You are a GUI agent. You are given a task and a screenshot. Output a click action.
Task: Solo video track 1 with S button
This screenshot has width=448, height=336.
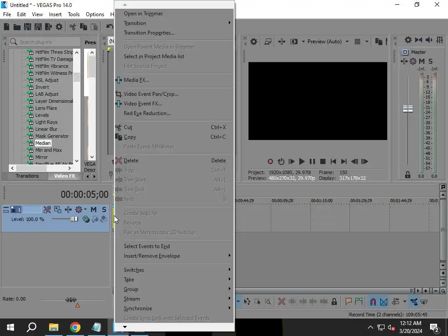pos(104,210)
